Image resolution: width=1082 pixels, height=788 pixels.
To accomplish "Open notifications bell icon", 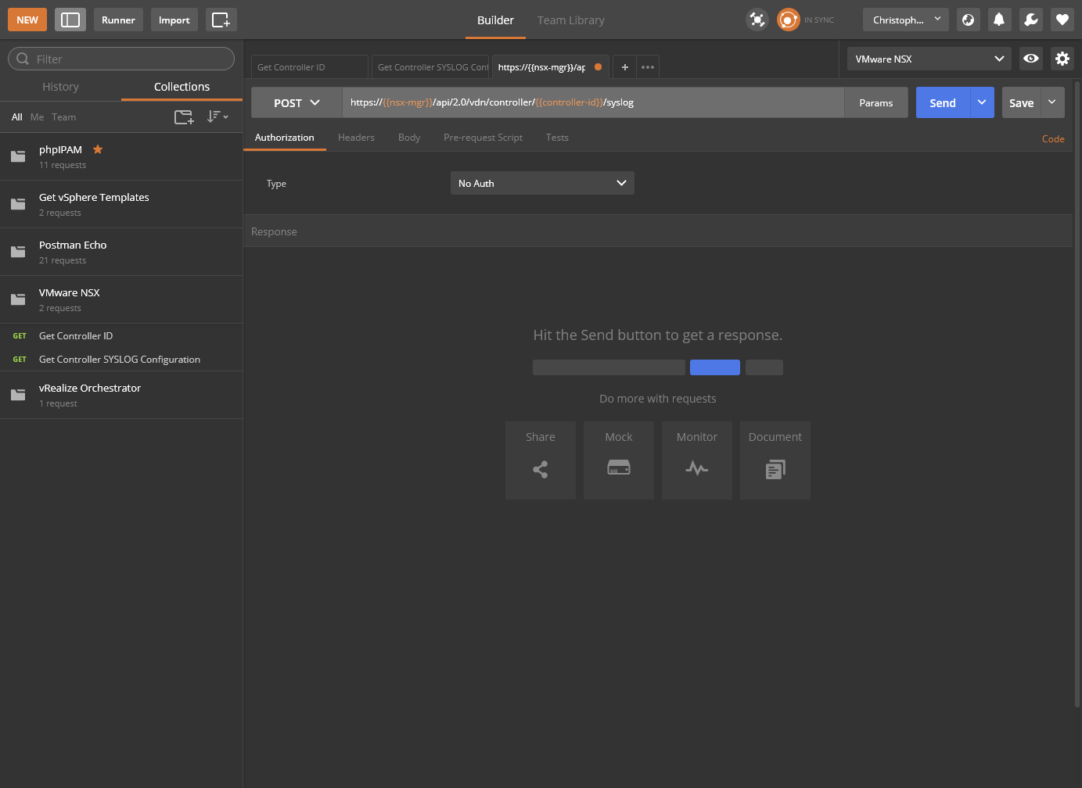I will click(x=999, y=20).
